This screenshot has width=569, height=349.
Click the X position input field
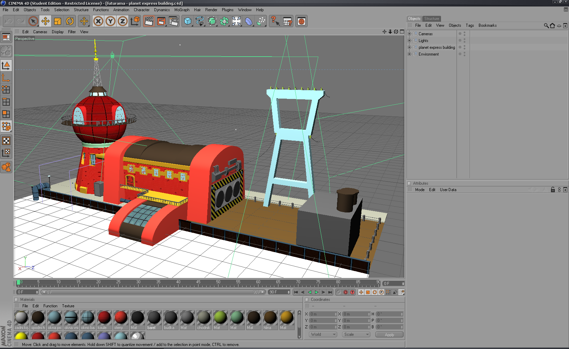click(x=323, y=314)
